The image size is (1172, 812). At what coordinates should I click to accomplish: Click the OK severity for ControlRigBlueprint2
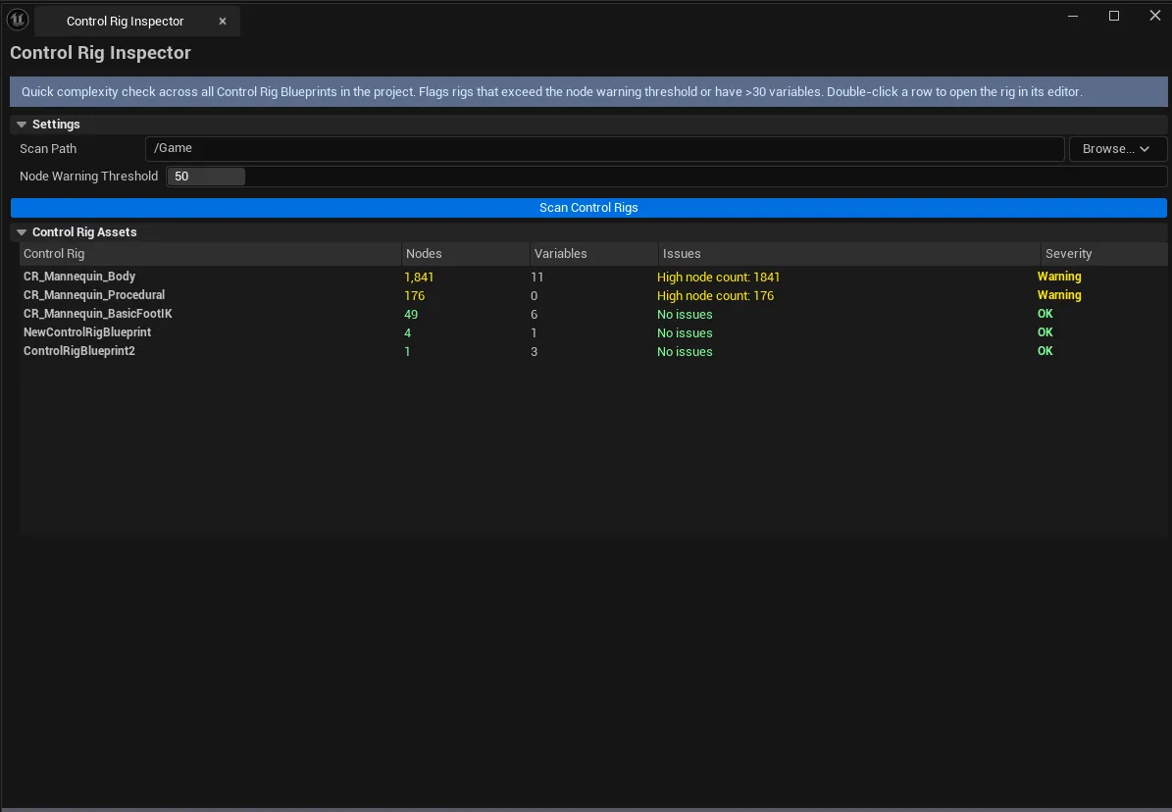click(x=1045, y=351)
